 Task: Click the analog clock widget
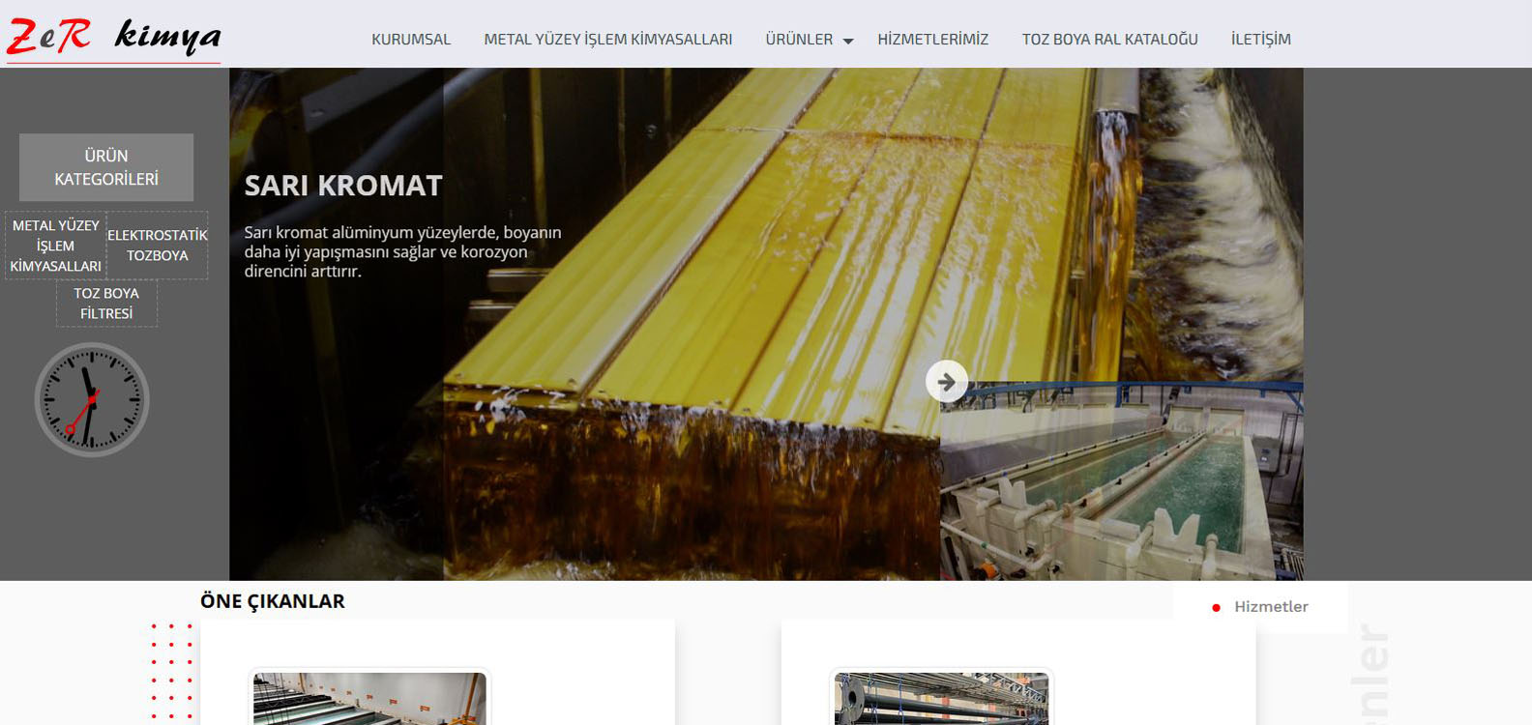(x=92, y=399)
